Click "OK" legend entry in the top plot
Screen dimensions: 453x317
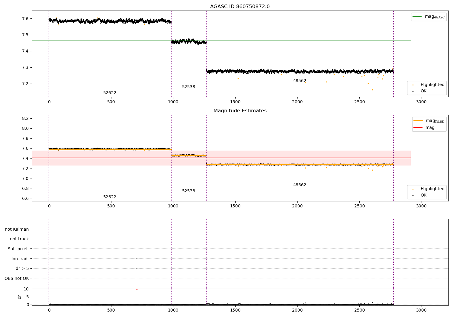(x=420, y=91)
